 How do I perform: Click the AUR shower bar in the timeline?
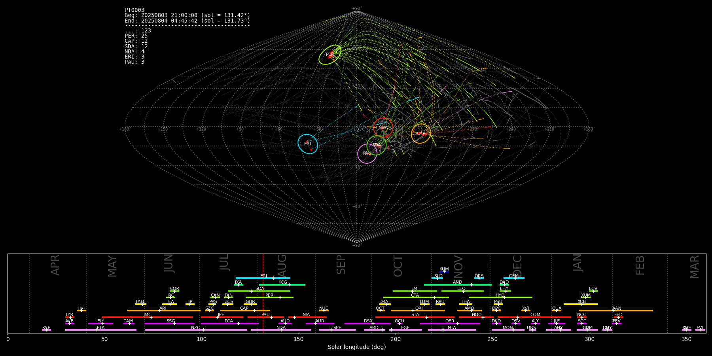point(320,324)
